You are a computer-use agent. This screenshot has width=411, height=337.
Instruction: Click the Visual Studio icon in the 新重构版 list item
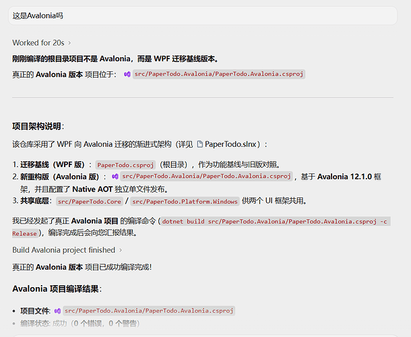115,177
